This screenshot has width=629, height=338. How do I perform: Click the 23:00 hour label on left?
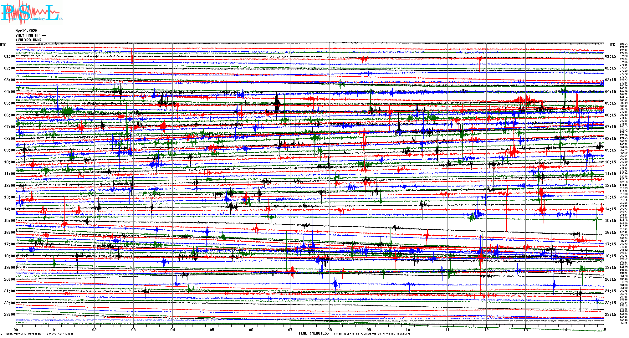[9, 315]
